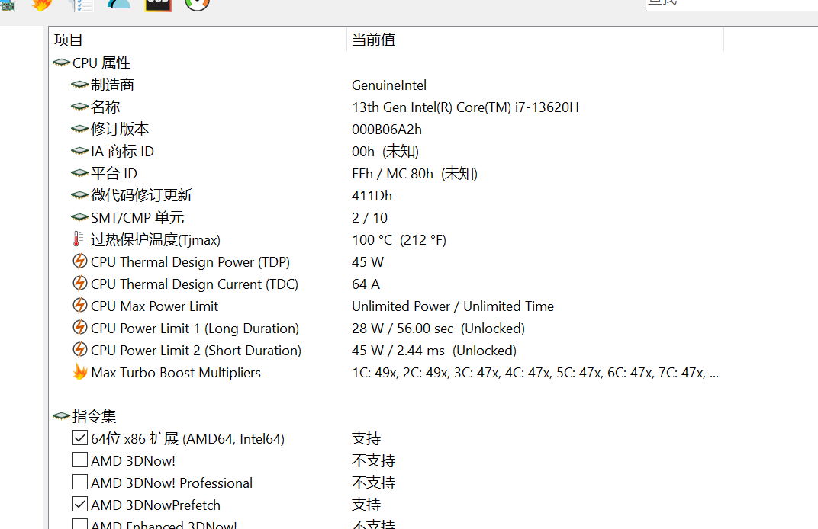Click the chip icon beside 修订版本
This screenshot has height=529, width=818.
[79, 129]
